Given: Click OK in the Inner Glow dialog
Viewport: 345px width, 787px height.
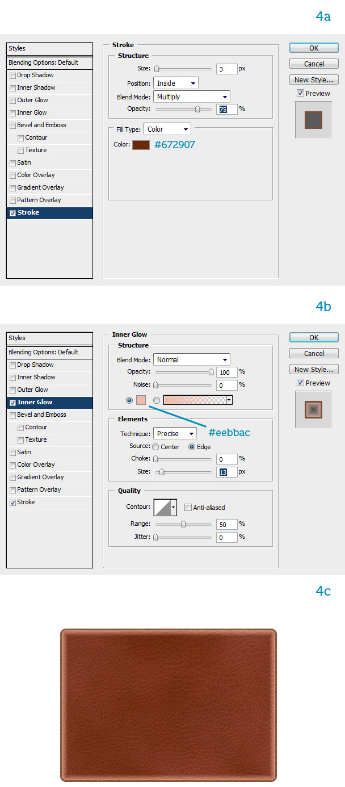Looking at the screenshot, I should (314, 338).
